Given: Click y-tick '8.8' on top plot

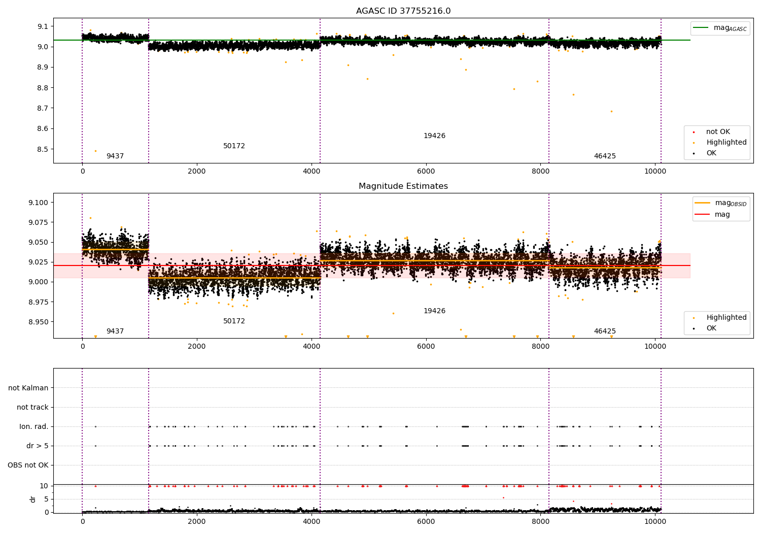Looking at the screenshot, I should click(x=43, y=88).
